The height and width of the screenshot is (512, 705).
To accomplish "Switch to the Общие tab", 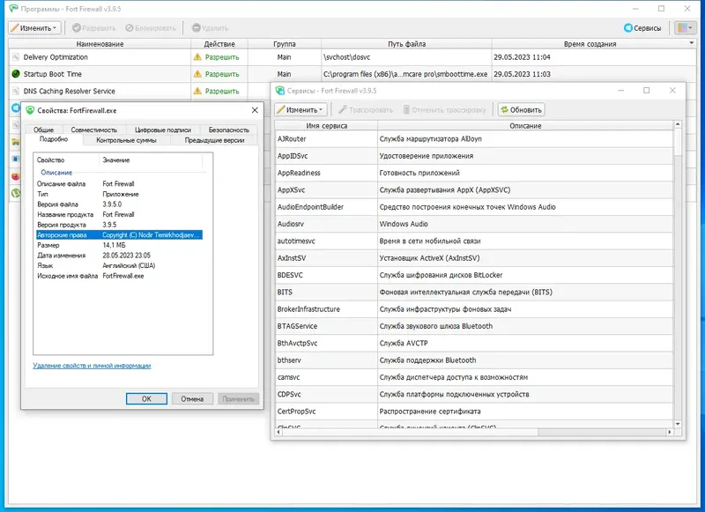I will (43, 130).
